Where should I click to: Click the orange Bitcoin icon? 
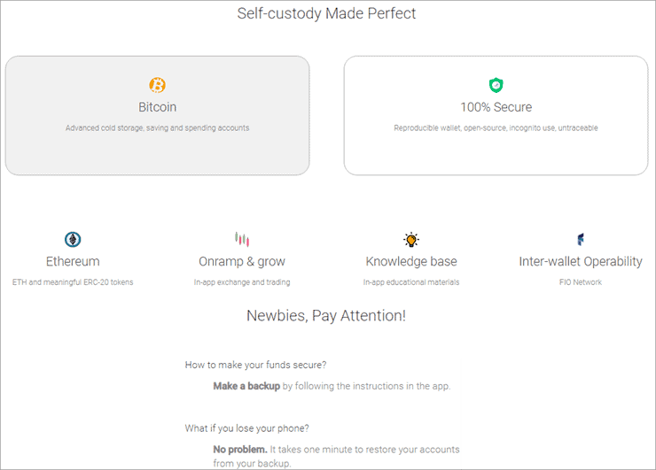[x=157, y=85]
